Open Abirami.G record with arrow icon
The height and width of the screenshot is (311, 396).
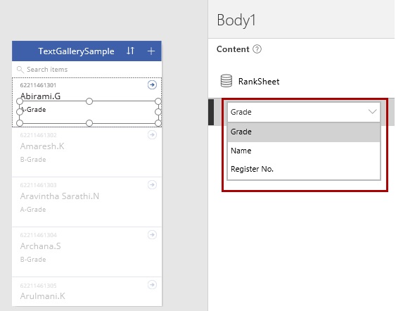pos(152,85)
